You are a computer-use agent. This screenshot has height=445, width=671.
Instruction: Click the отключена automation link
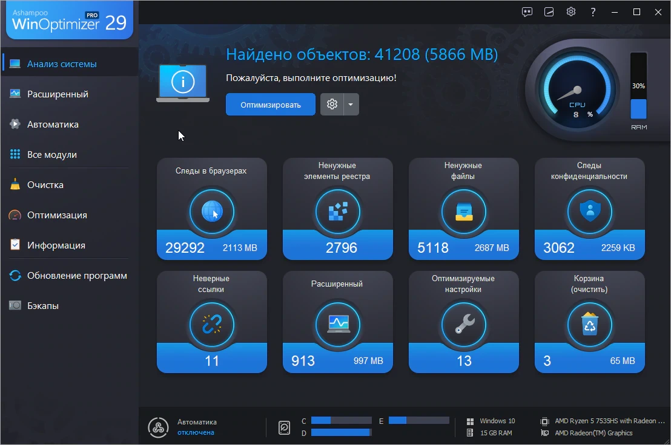196,433
